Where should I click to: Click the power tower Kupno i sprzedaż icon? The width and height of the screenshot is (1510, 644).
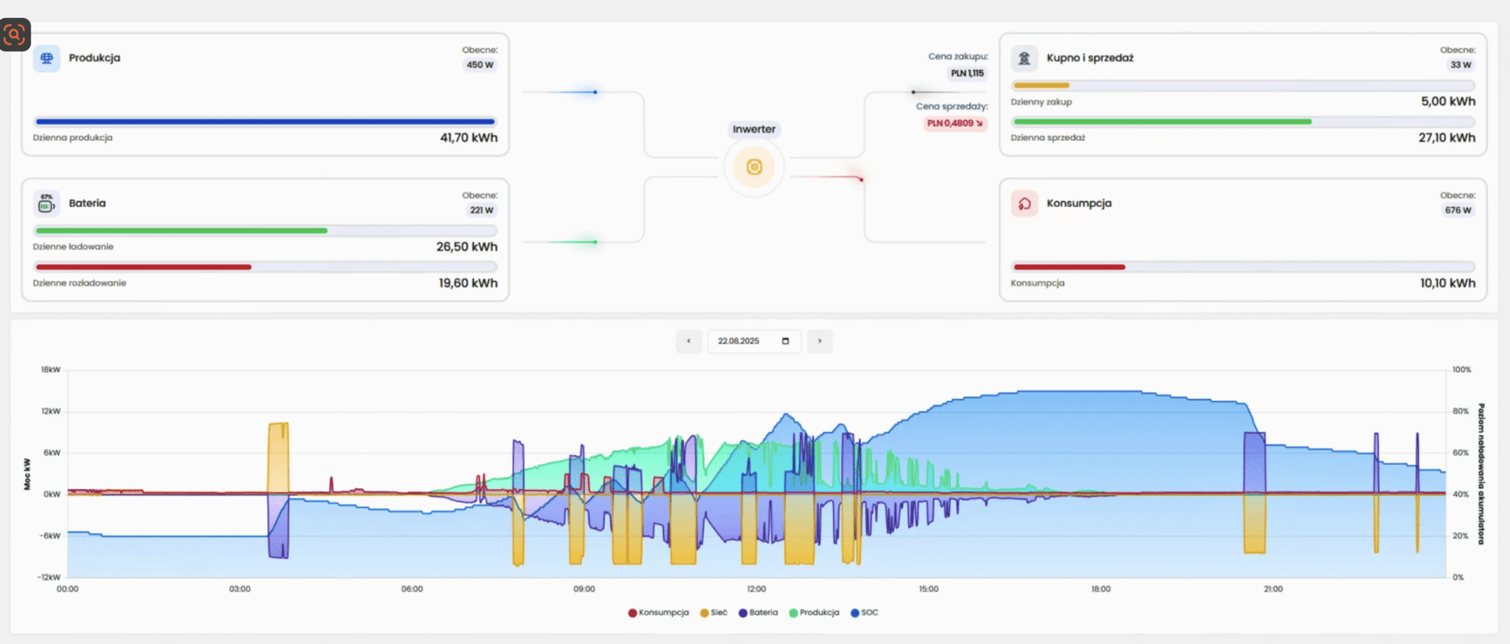point(1025,58)
